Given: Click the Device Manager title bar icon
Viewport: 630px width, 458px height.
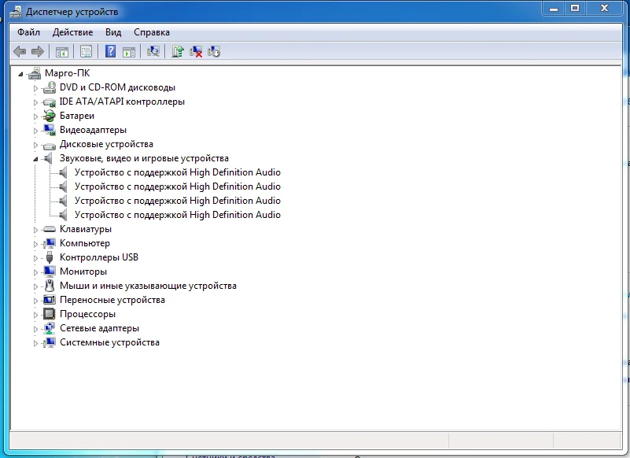Looking at the screenshot, I should [x=16, y=12].
